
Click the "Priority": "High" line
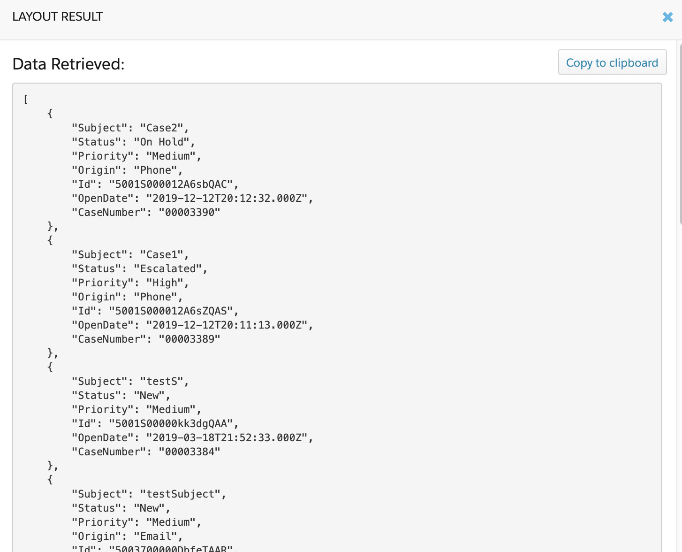130,283
